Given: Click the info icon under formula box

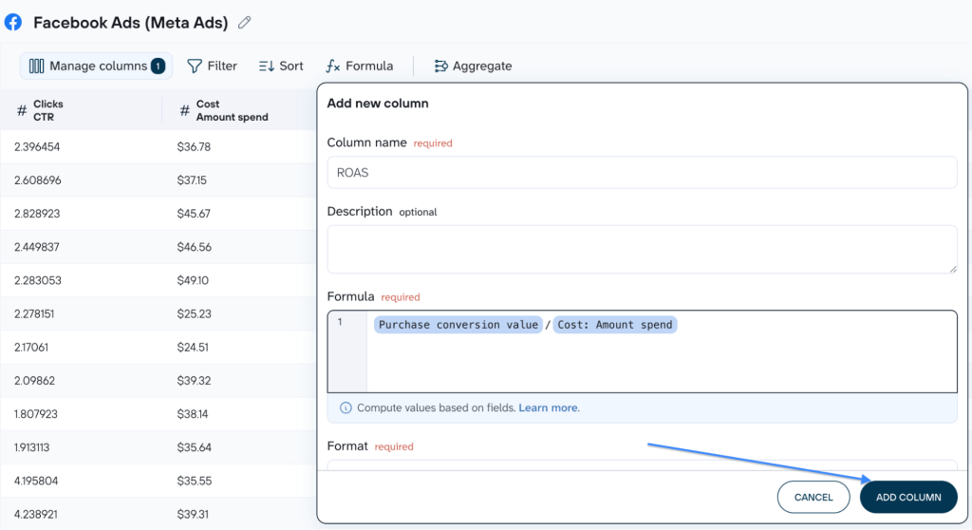Looking at the screenshot, I should (346, 407).
